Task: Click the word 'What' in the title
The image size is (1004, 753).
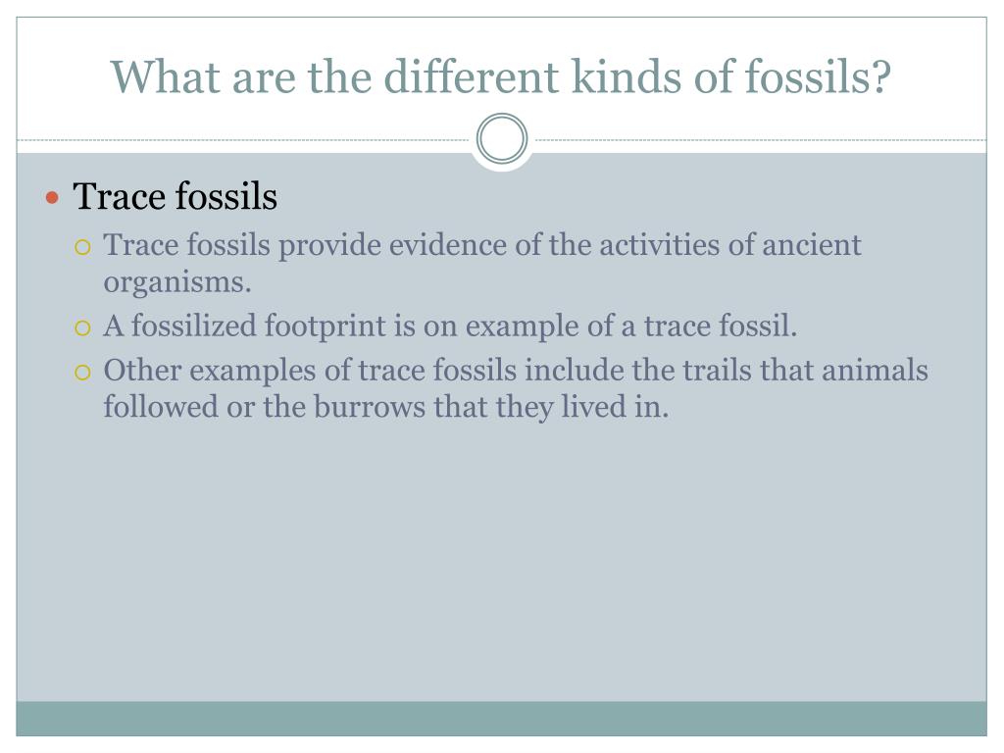Action: (x=167, y=76)
